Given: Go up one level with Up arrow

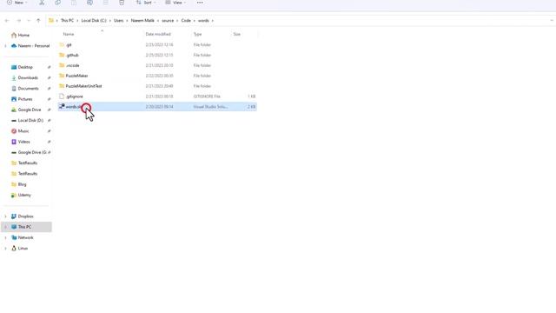Looking at the screenshot, I should pos(38,21).
